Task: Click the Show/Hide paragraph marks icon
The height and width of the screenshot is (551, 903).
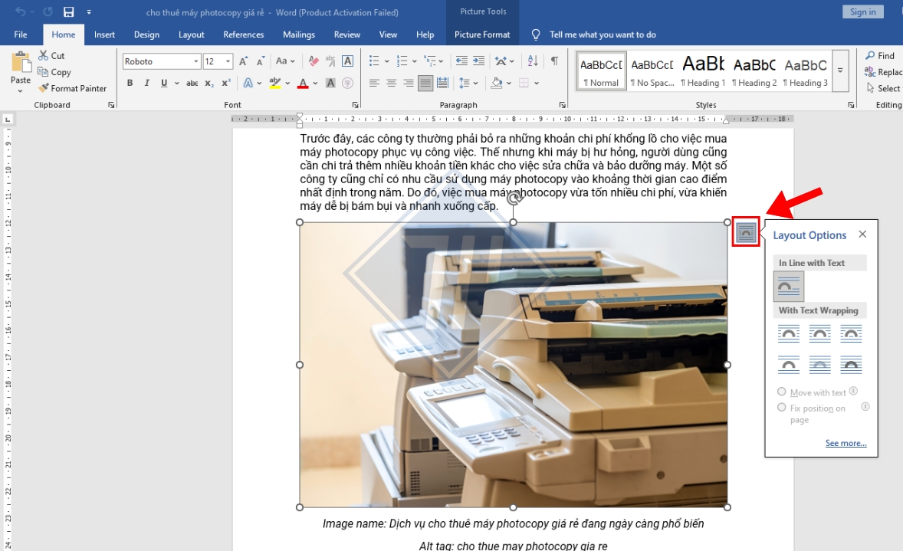Action: [x=554, y=61]
